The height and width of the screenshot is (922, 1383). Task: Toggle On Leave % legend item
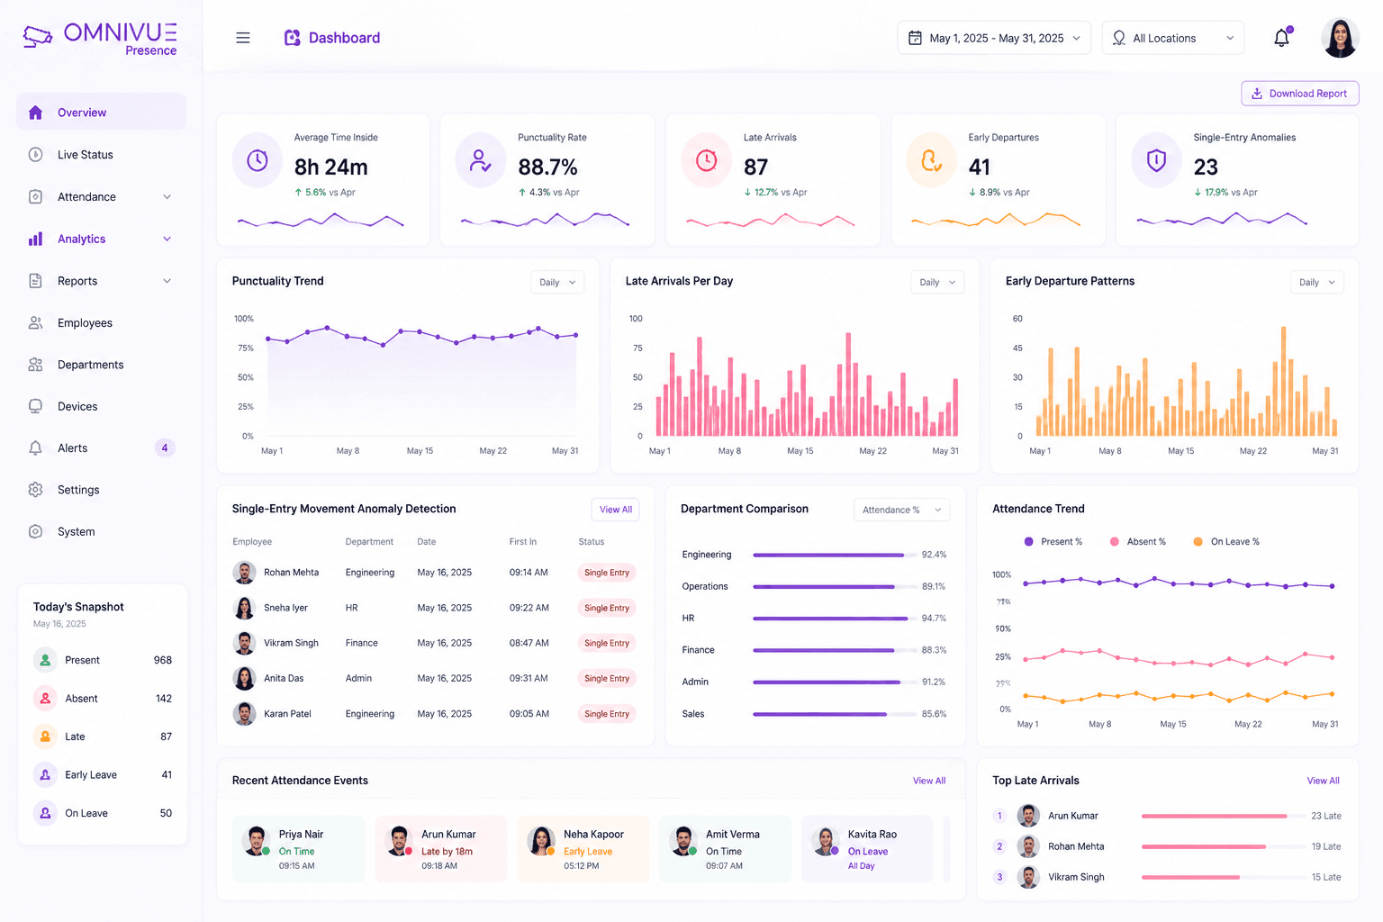[x=1226, y=542]
